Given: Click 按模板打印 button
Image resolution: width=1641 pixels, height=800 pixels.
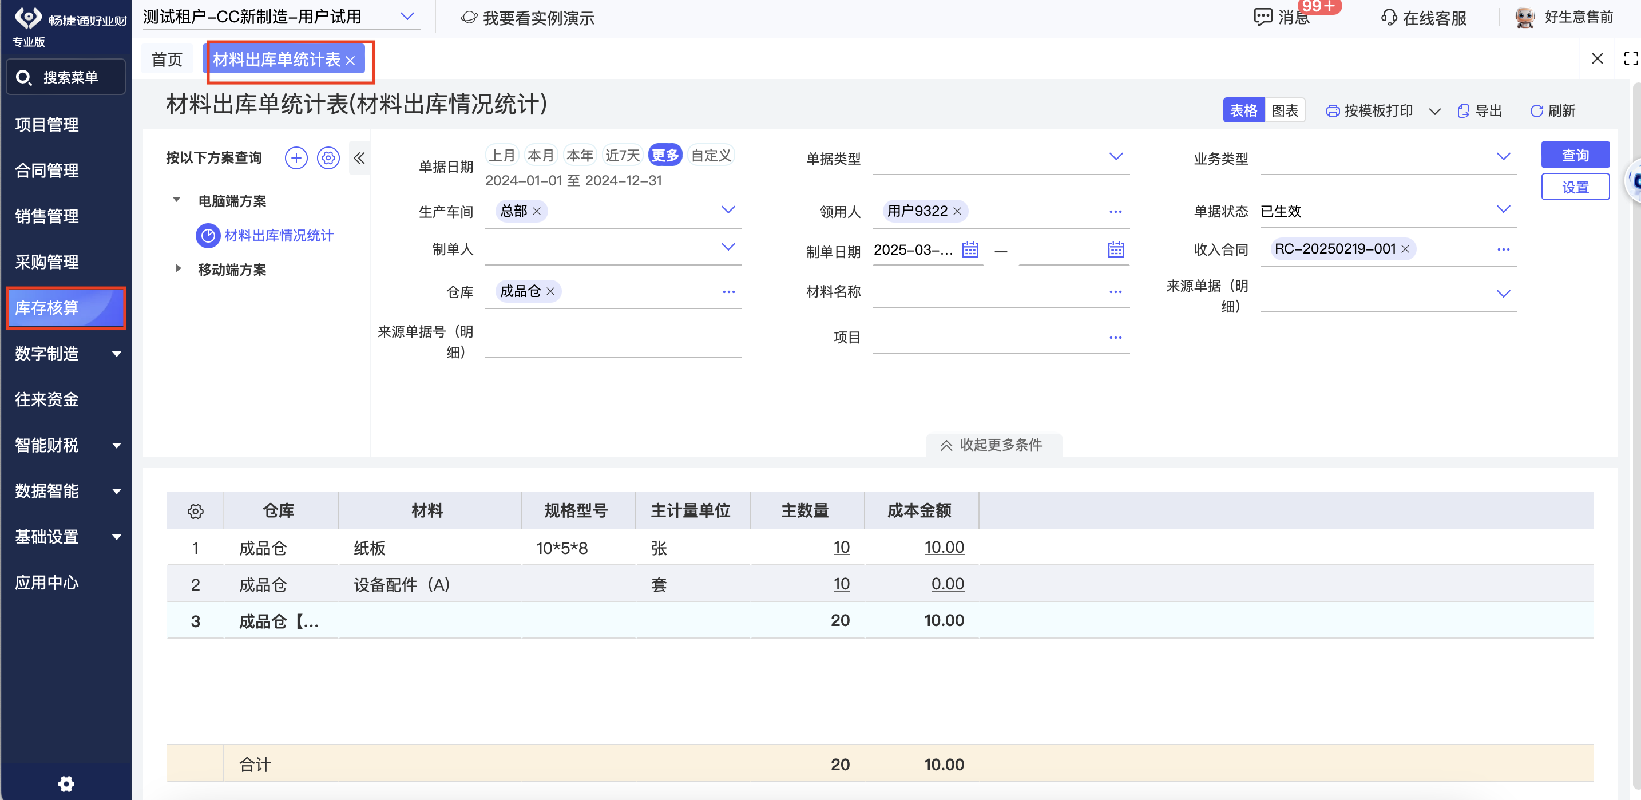Looking at the screenshot, I should click(x=1370, y=112).
